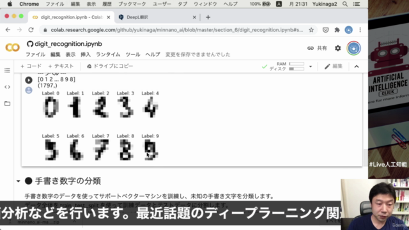Image resolution: width=409 pixels, height=230 pixels.
Task: Run the cell with the play button
Action: click(x=29, y=80)
